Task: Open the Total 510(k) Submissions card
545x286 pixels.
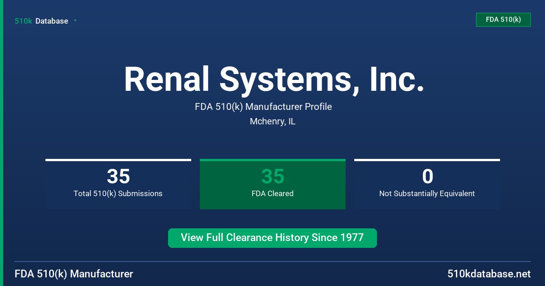Action: pos(118,184)
